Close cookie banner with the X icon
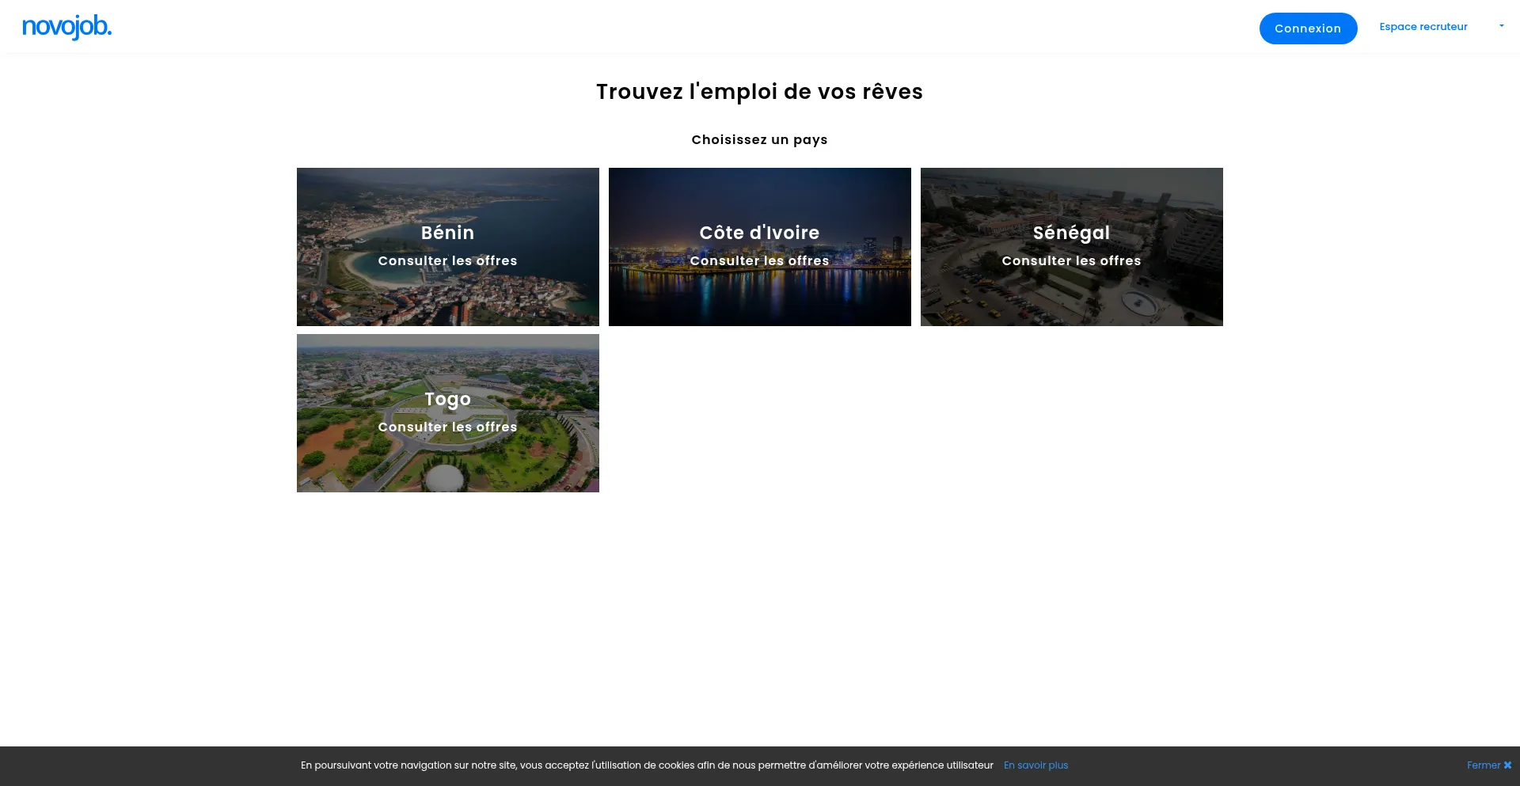 tap(1507, 765)
